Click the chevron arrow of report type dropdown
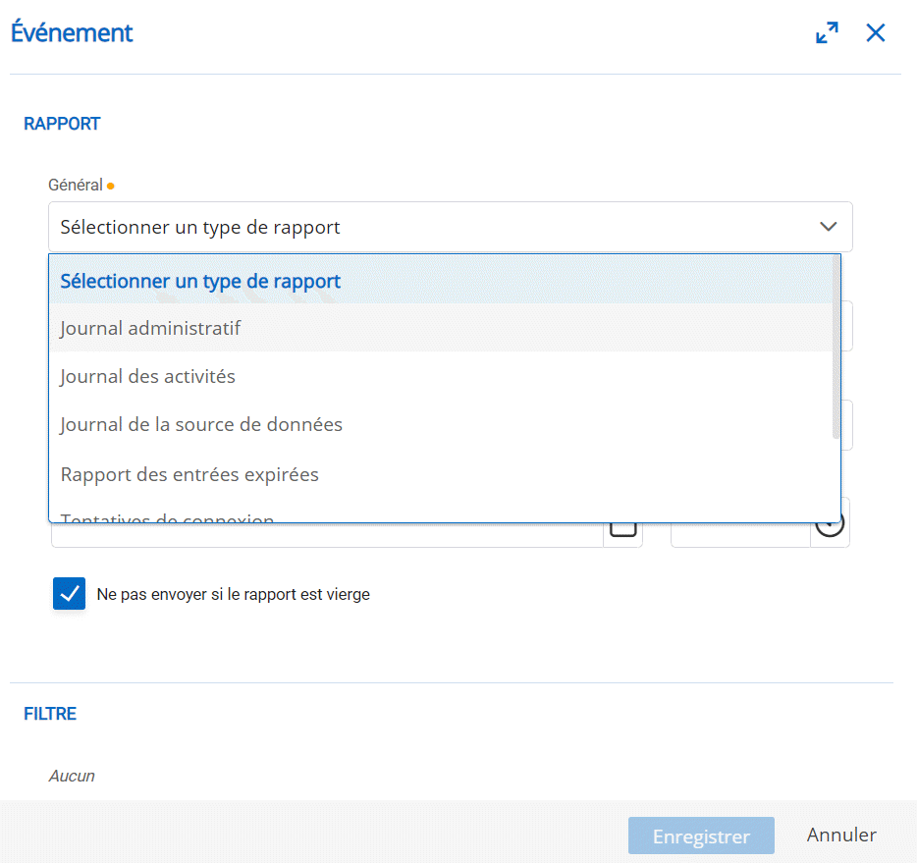 coord(828,227)
